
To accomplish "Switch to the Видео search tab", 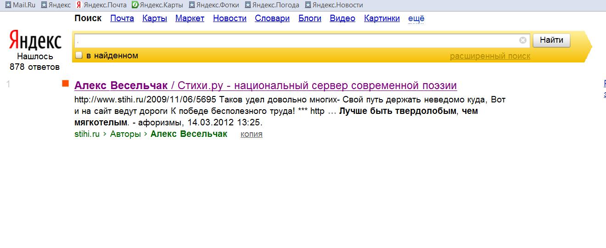I will pyautogui.click(x=342, y=18).
